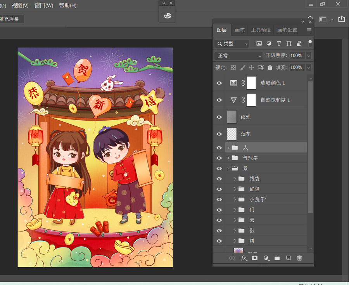Lock image pixels brush icon
The image size is (349, 285).
[243, 67]
